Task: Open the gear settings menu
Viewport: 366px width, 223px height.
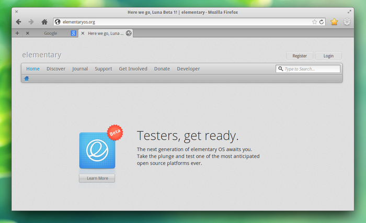Action: pyautogui.click(x=347, y=22)
